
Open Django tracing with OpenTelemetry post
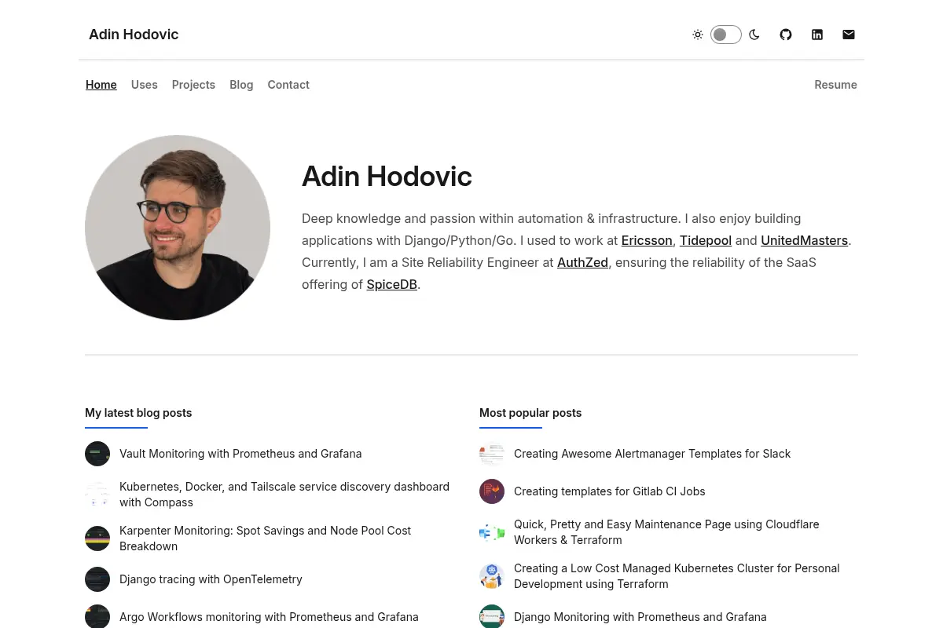tap(211, 579)
